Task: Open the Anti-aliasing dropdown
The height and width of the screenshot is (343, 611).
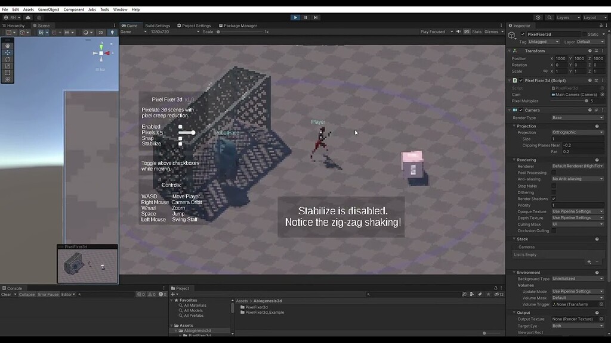Action: pos(577,179)
